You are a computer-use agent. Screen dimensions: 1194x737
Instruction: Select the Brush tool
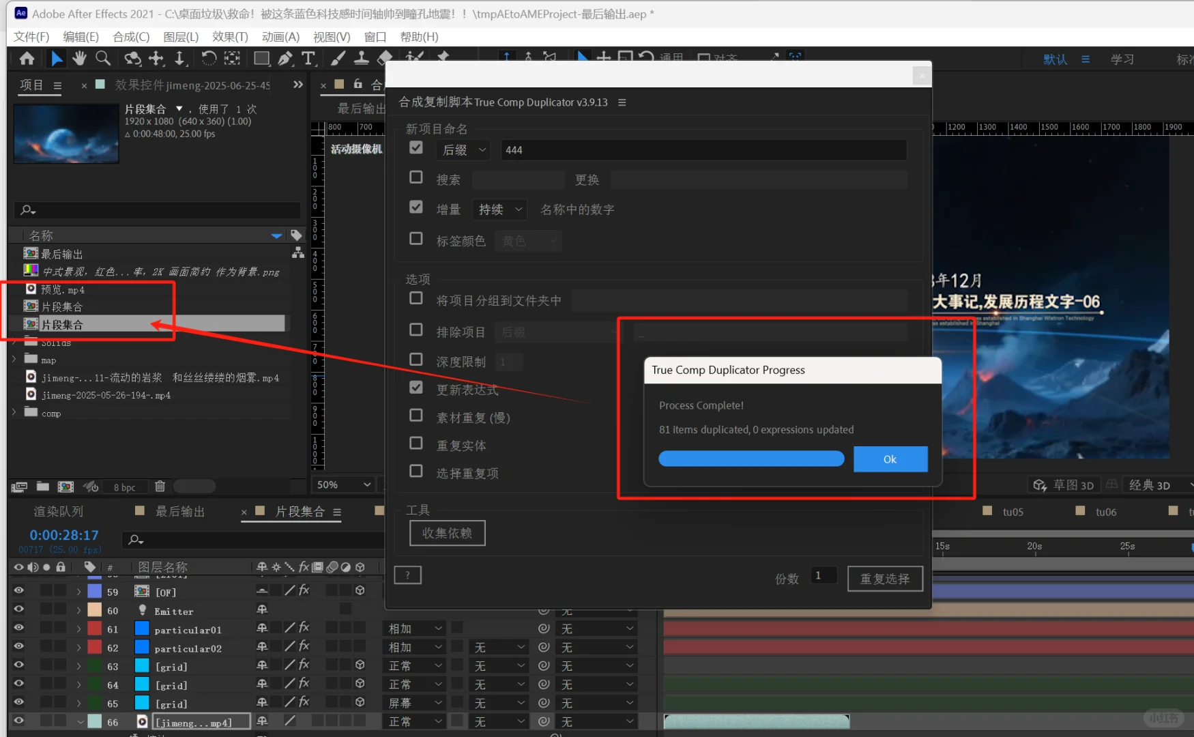point(338,59)
